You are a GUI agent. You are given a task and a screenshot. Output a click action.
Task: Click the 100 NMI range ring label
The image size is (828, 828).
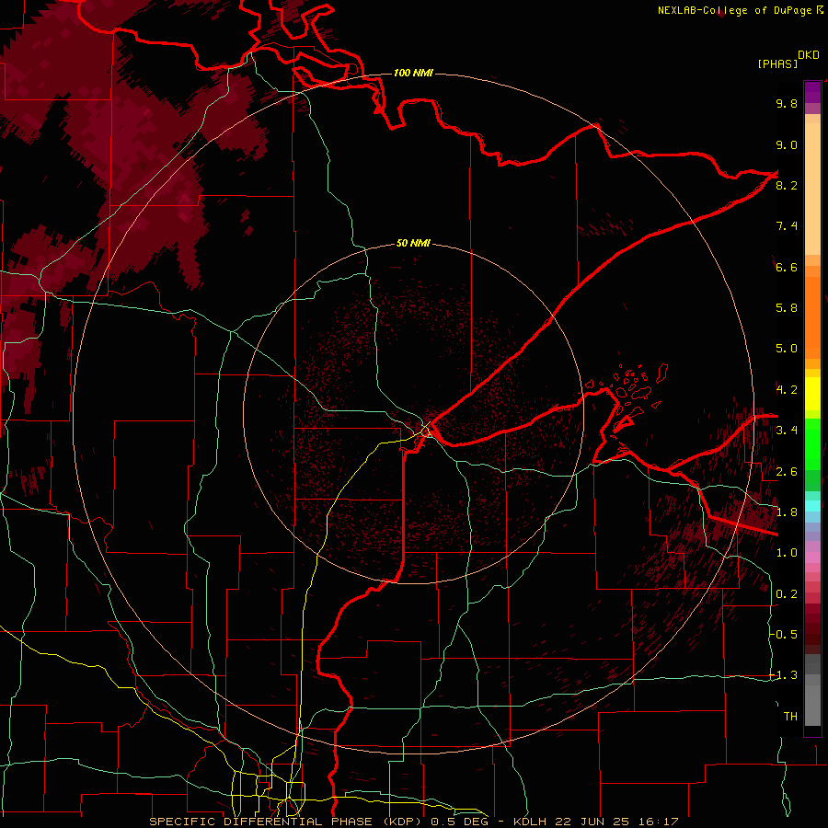[x=413, y=73]
